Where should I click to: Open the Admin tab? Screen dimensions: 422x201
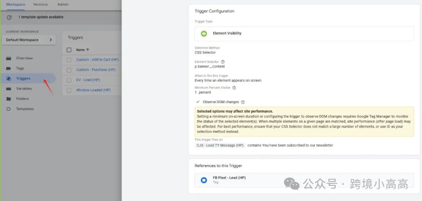63,4
